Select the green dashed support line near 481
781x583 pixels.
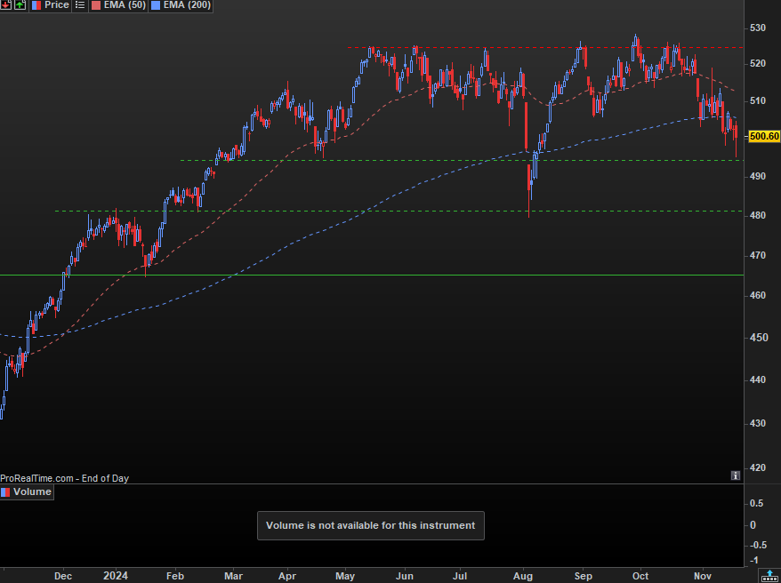click(x=399, y=211)
